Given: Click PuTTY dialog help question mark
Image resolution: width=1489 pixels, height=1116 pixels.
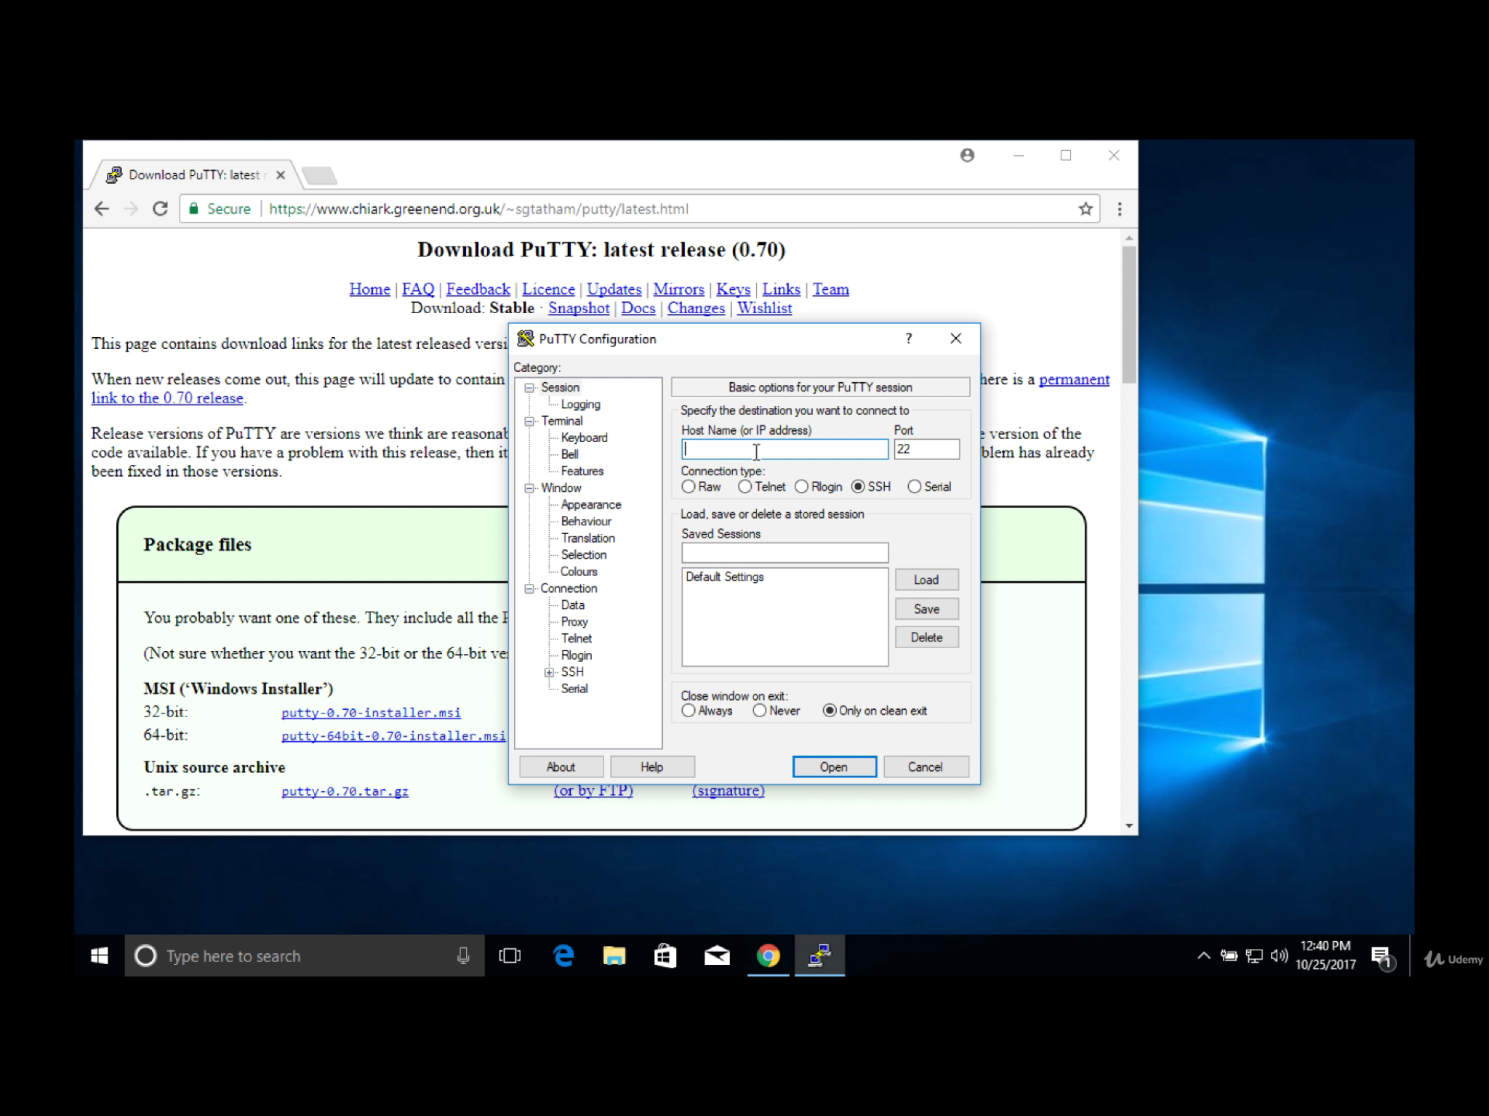Looking at the screenshot, I should point(909,339).
